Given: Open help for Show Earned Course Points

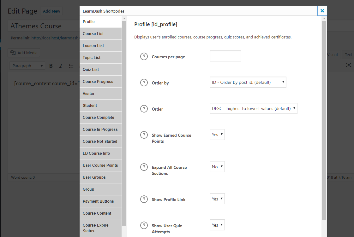Looking at the screenshot, I should [x=144, y=135].
